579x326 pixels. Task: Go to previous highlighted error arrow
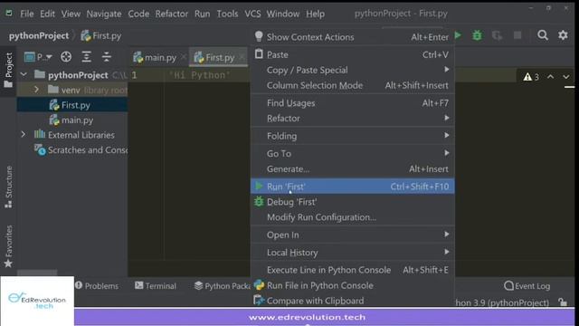[x=550, y=76]
